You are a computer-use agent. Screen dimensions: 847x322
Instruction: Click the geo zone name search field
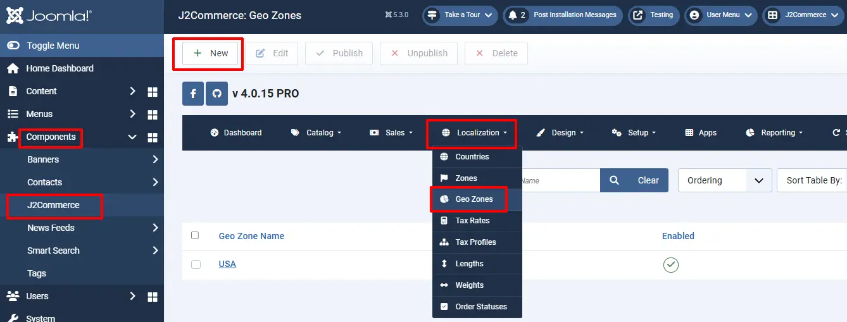pos(561,180)
